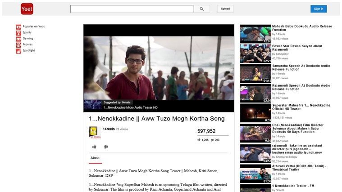Open Samantha Speech At Dookudu title link
The height and width of the screenshot is (192, 342).
pyautogui.click(x=301, y=67)
